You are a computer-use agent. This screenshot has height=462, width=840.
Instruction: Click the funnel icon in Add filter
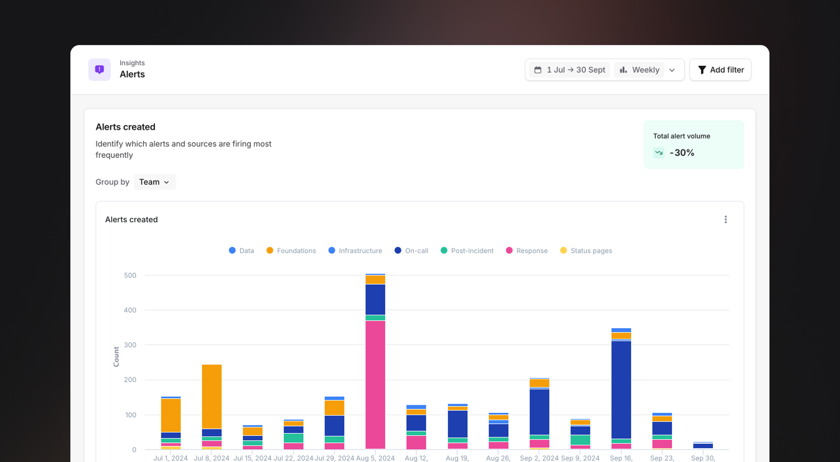(x=702, y=70)
